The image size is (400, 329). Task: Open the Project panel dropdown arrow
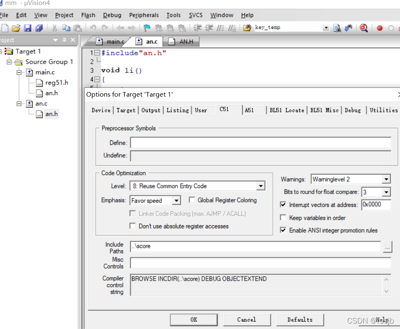(x=55, y=40)
